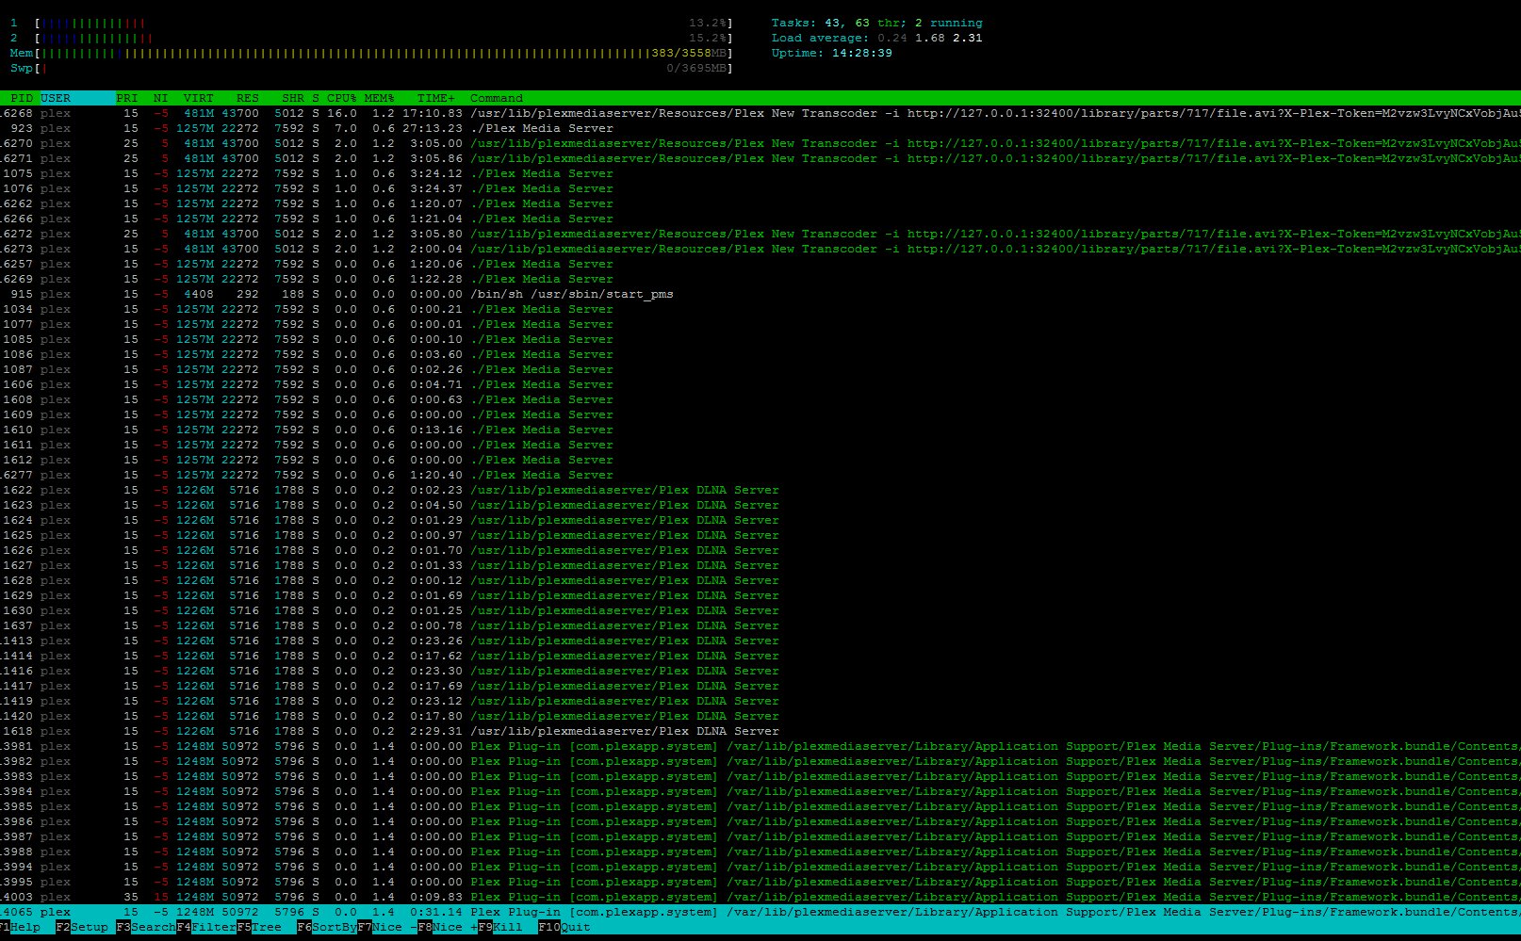Select the process row with PID 923

tap(760, 128)
